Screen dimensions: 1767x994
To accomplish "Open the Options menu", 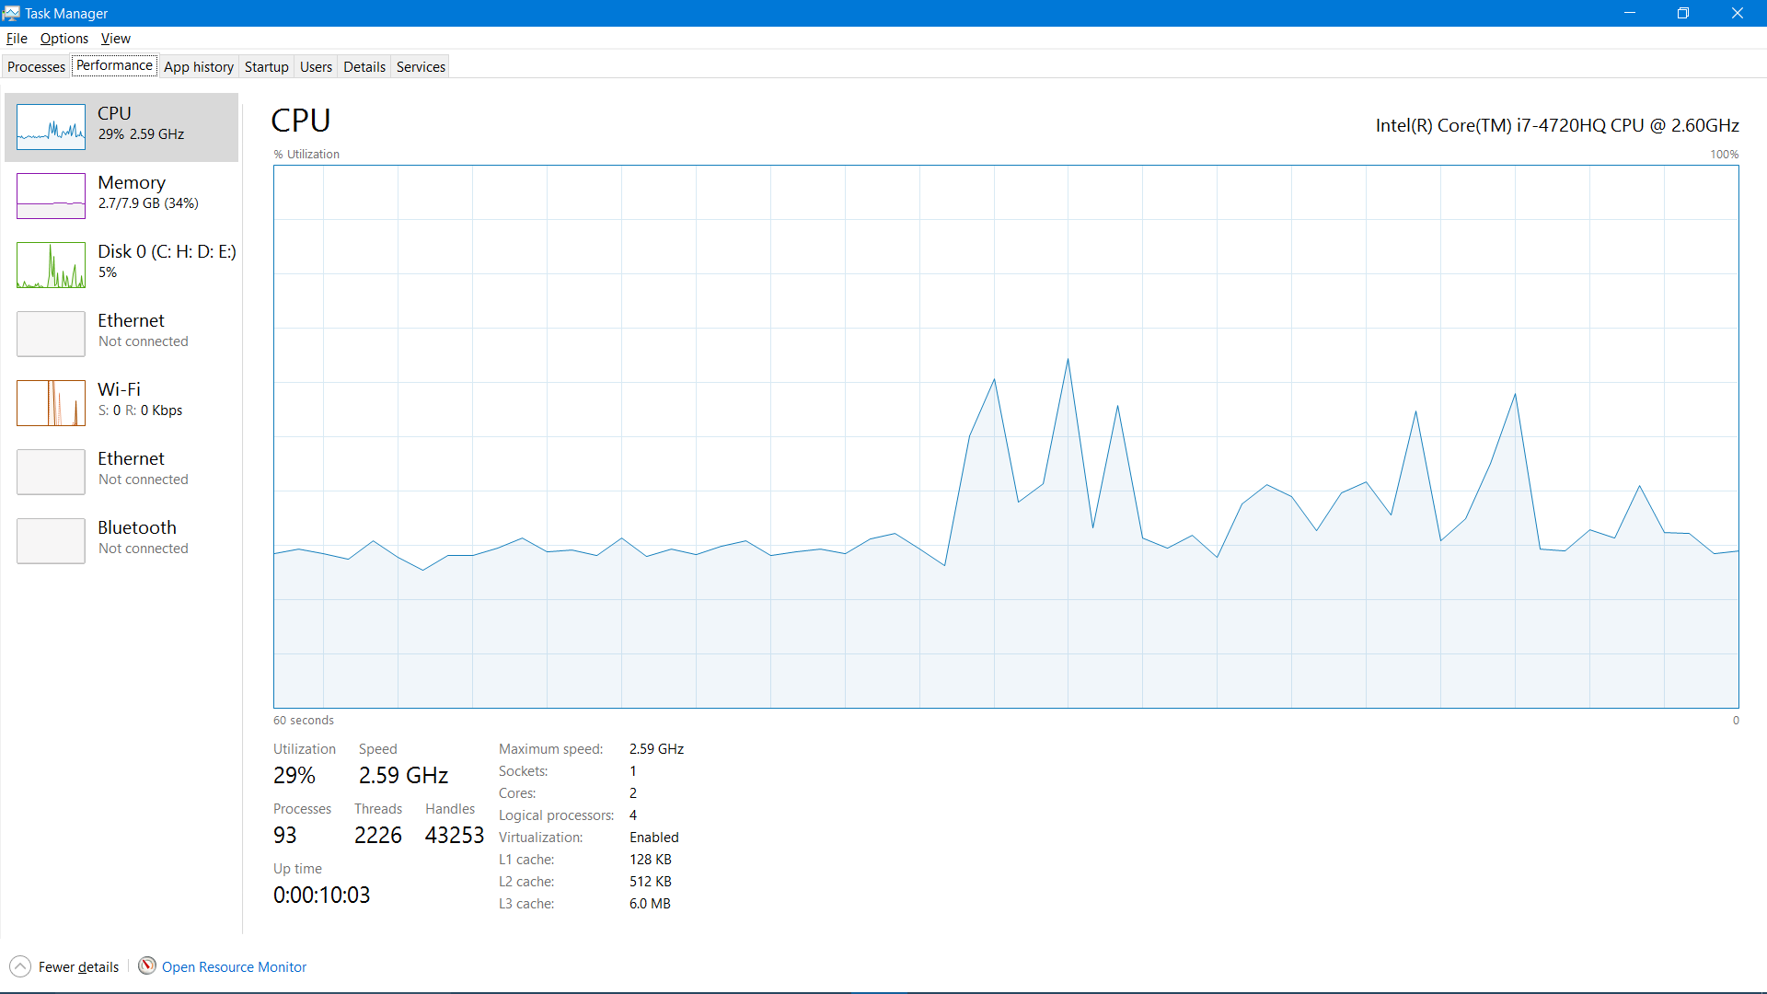I will point(64,38).
